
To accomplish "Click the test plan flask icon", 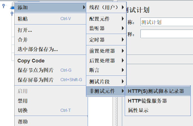I will 12,6.
